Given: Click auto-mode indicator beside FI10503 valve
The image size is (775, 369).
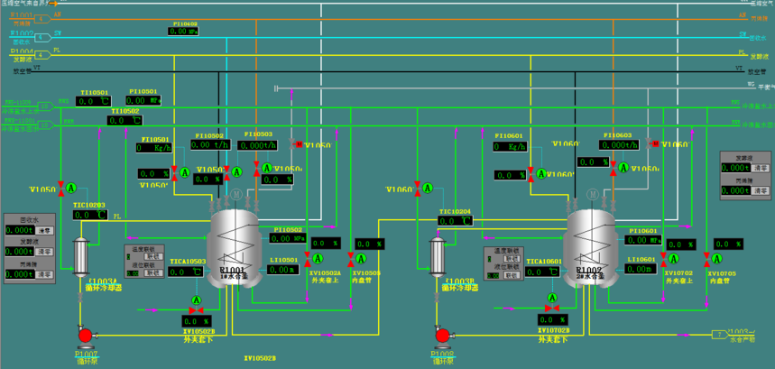Looking at the screenshot, I should (x=267, y=169).
